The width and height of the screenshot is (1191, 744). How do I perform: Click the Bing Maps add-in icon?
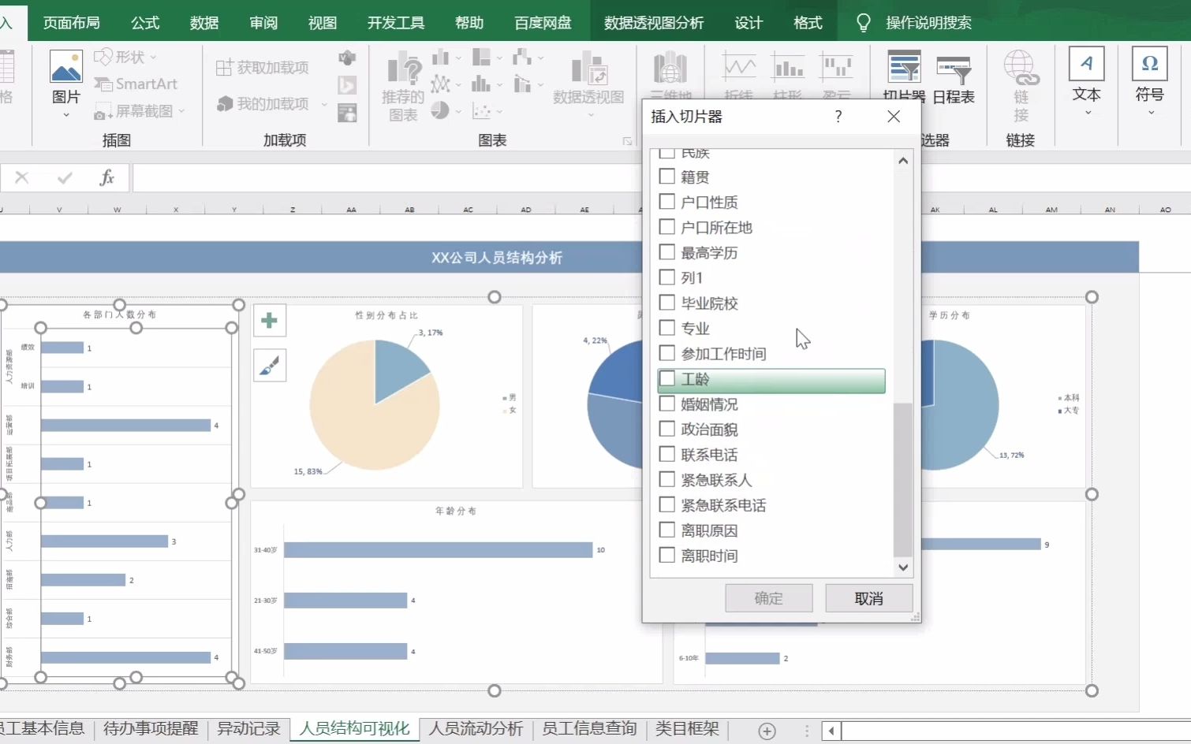click(x=347, y=85)
